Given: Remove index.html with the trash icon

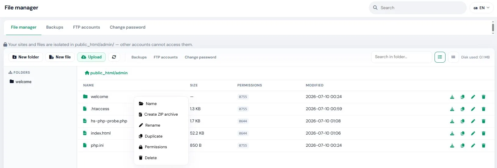Looking at the screenshot, I should [483, 133].
